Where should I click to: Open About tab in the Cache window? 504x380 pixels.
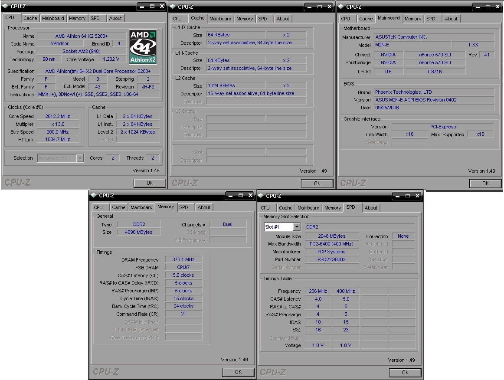[x=283, y=19]
